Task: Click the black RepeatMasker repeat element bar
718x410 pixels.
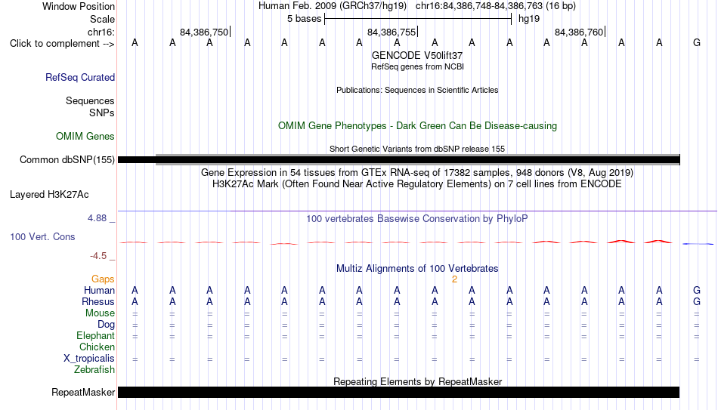Action: point(399,392)
